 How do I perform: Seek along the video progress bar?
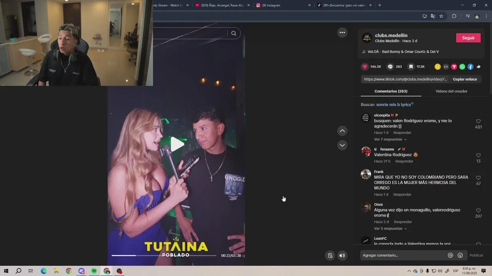164,255
